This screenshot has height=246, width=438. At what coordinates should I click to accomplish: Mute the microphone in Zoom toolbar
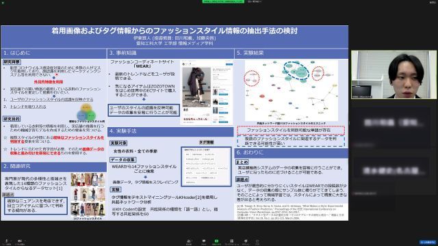[6, 241]
